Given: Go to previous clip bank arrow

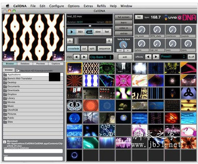Looking at the screenshot, I should coord(77,57).
